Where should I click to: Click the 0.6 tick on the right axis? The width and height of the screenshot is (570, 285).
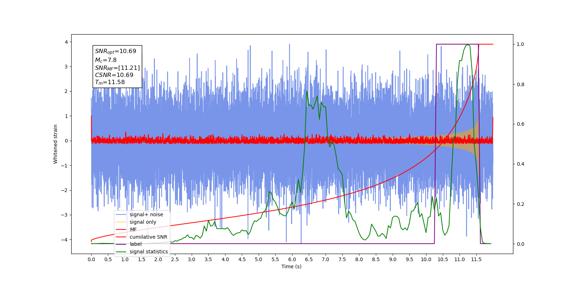pyautogui.click(x=520, y=124)
